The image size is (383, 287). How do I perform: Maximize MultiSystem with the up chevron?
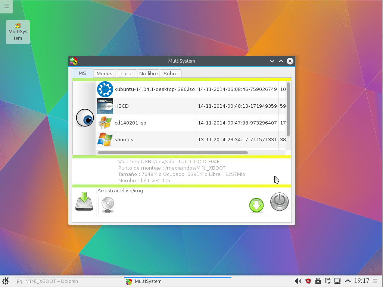281,61
